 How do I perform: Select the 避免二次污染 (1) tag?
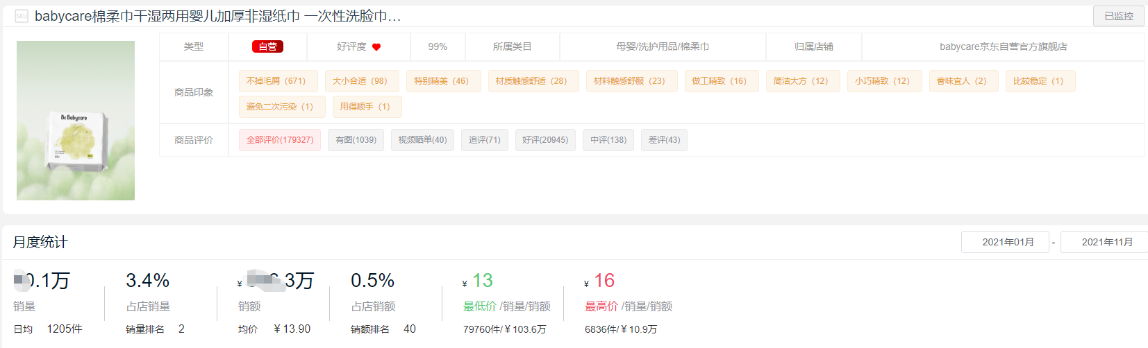pyautogui.click(x=282, y=107)
